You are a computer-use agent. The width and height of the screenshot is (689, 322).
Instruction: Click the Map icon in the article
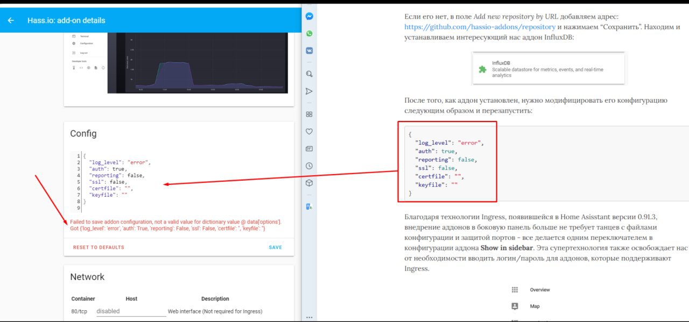click(x=515, y=306)
